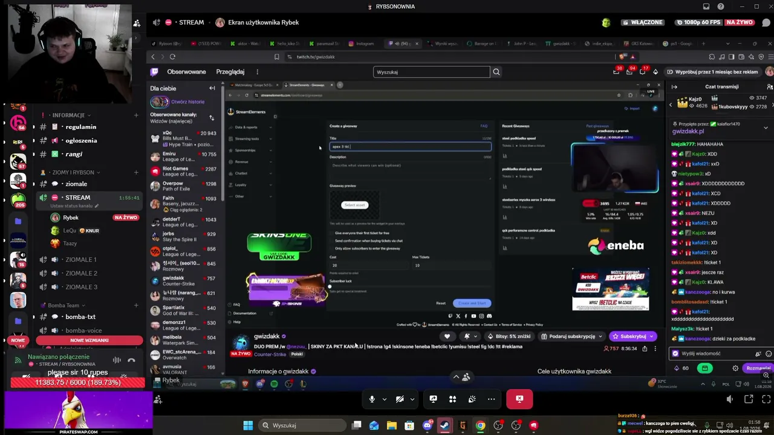Toggle noise suppression in voice panel
Screen dimensions: 774x435
pyautogui.click(x=117, y=360)
